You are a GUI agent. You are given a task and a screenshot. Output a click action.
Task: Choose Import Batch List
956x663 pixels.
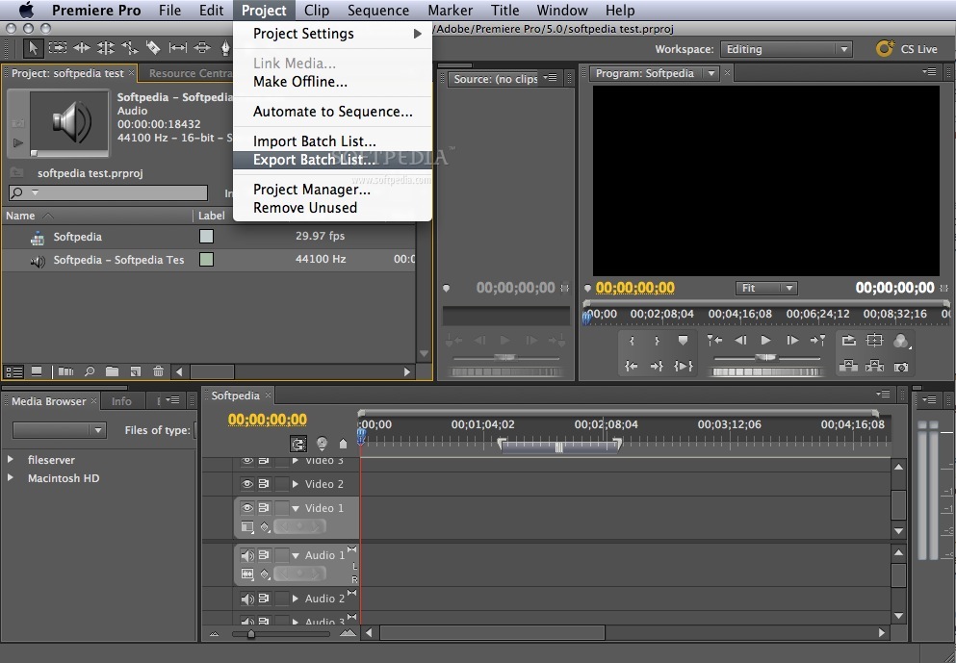pos(333,141)
